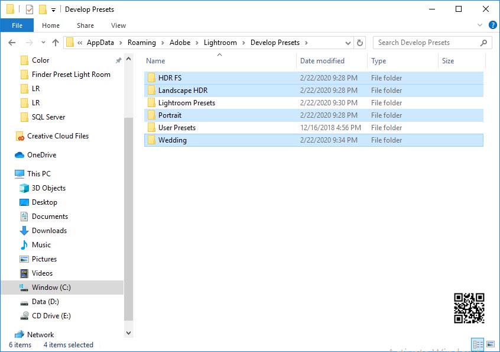Click the User Presets folder name

[177, 128]
